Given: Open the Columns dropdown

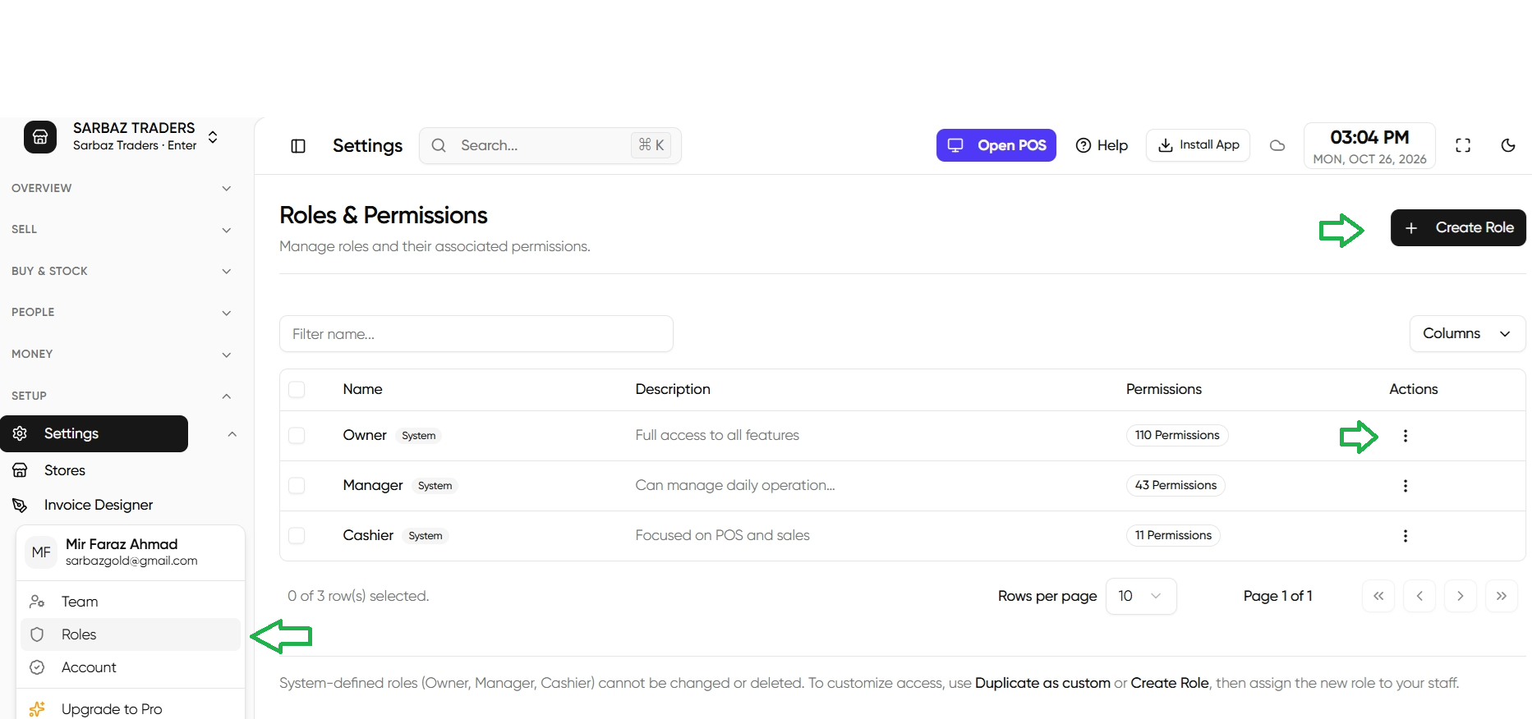Looking at the screenshot, I should (1467, 333).
